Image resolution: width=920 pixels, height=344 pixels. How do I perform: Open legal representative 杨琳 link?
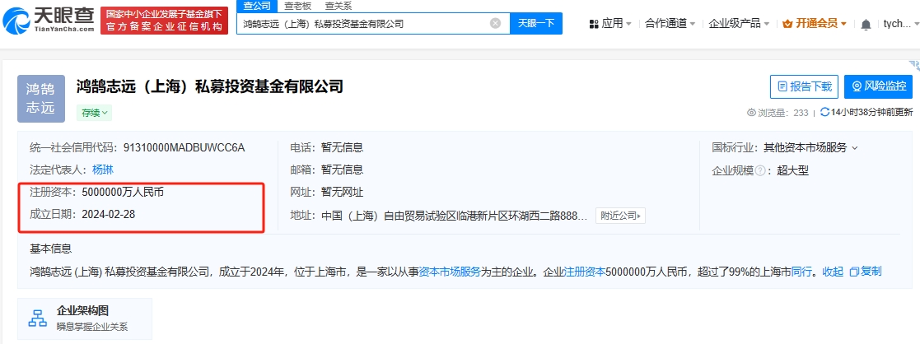pos(103,170)
